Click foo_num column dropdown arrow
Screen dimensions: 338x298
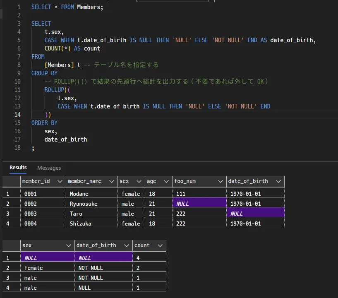[221, 181]
